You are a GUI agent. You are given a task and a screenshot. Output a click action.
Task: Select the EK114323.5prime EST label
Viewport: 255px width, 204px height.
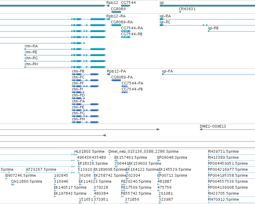tap(95, 182)
